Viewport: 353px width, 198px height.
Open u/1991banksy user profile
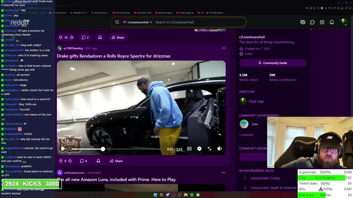[x=73, y=48]
